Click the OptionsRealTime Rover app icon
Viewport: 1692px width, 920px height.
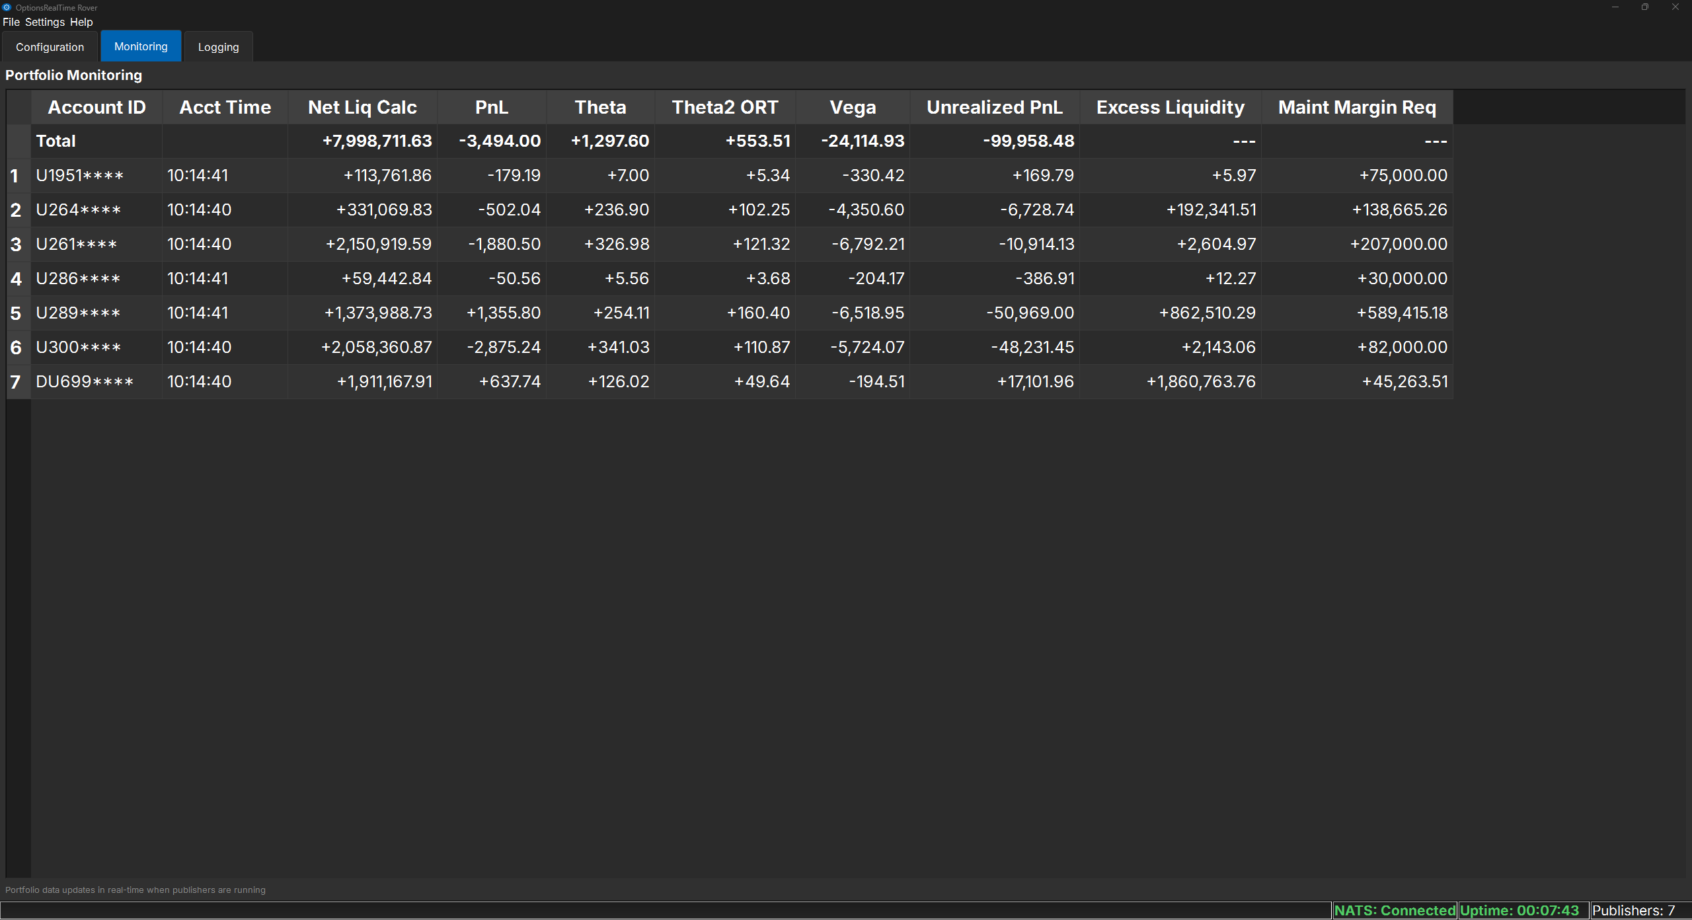point(7,7)
